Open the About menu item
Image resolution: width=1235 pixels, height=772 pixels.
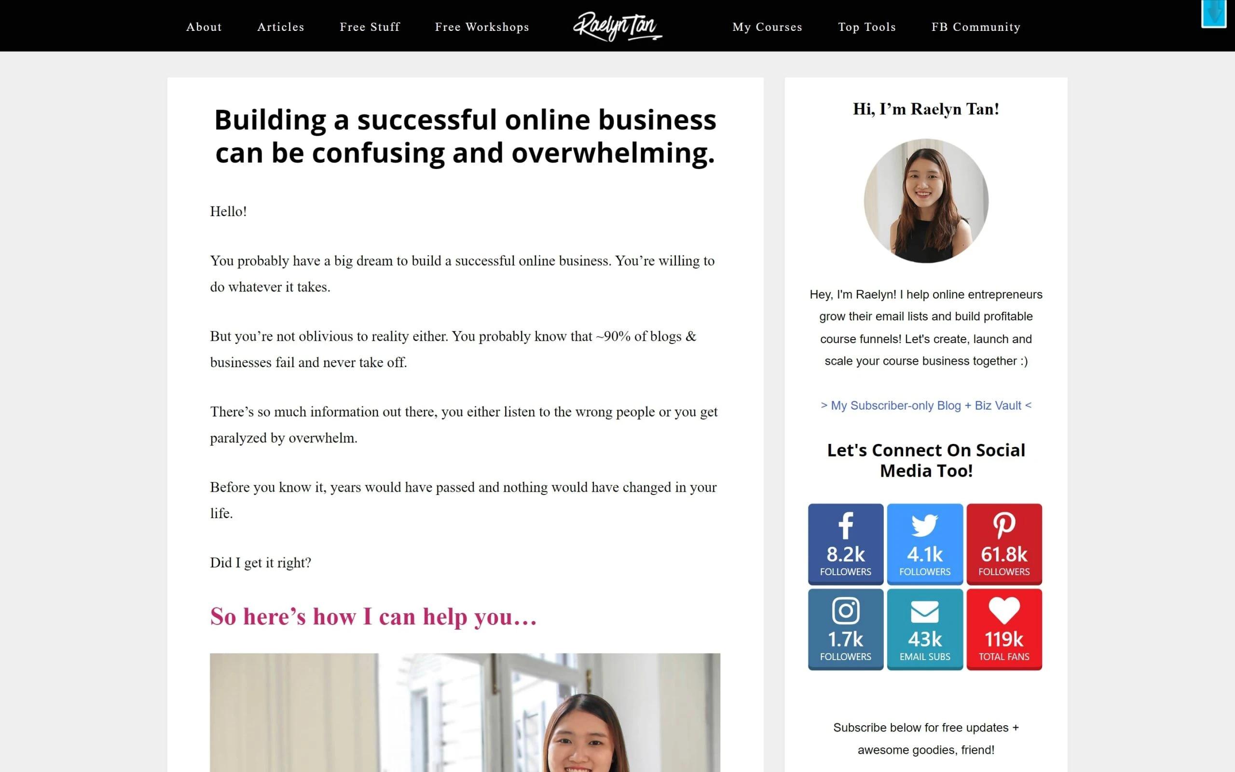(x=204, y=27)
